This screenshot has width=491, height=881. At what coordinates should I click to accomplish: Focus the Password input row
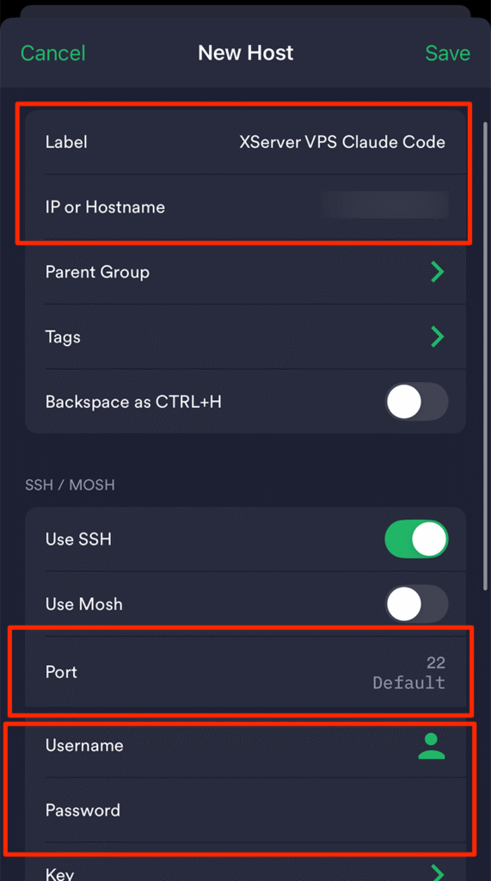pos(246,810)
